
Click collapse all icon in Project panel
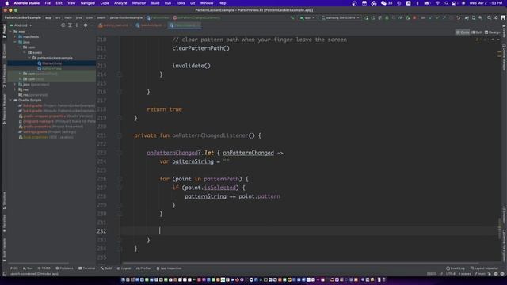coord(77,25)
